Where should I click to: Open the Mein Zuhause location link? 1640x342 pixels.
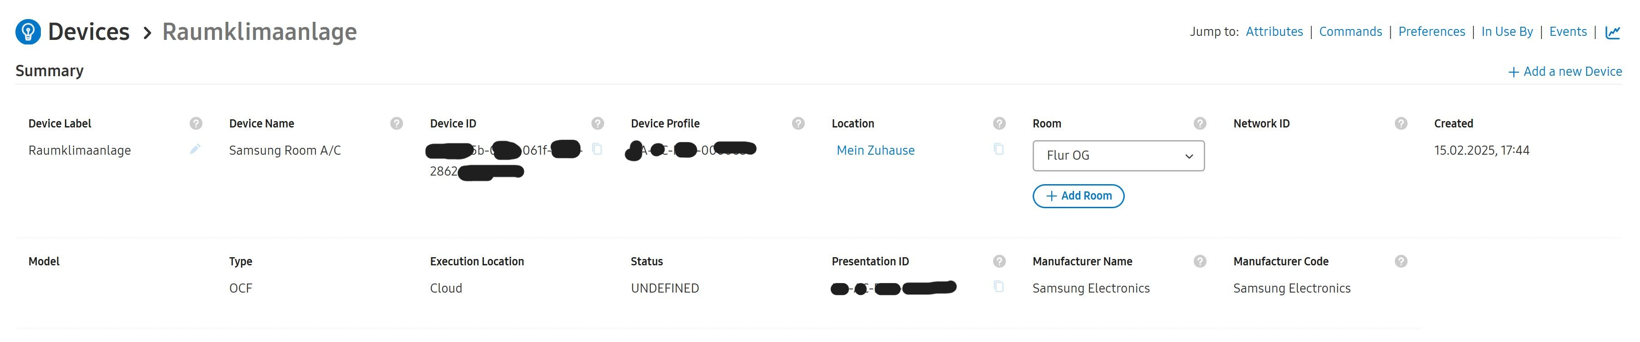pos(876,150)
